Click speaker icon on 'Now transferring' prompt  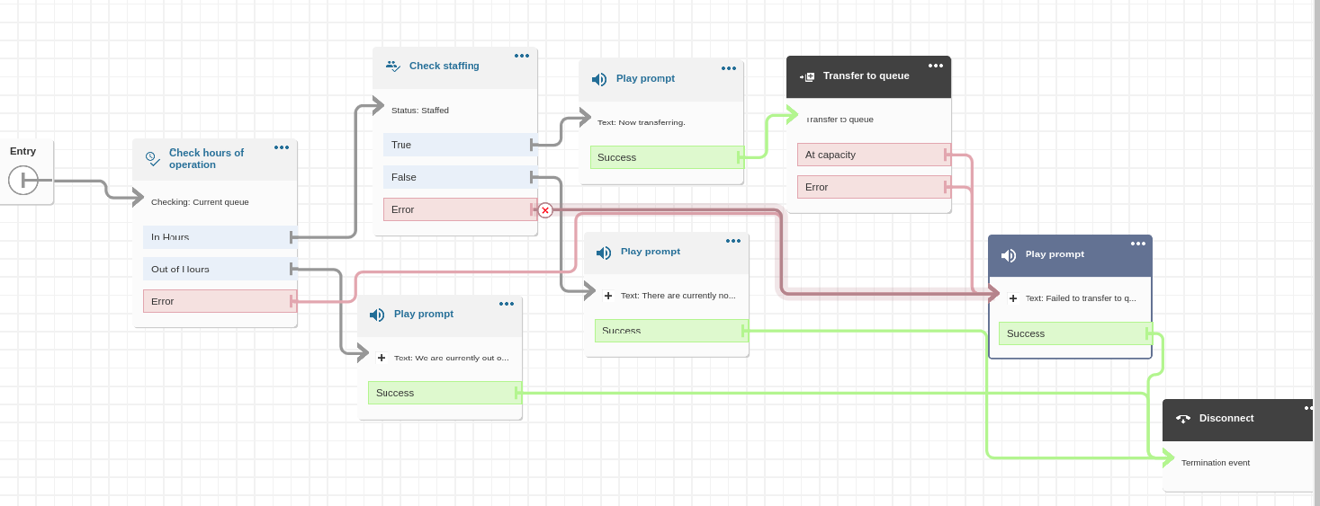[599, 79]
